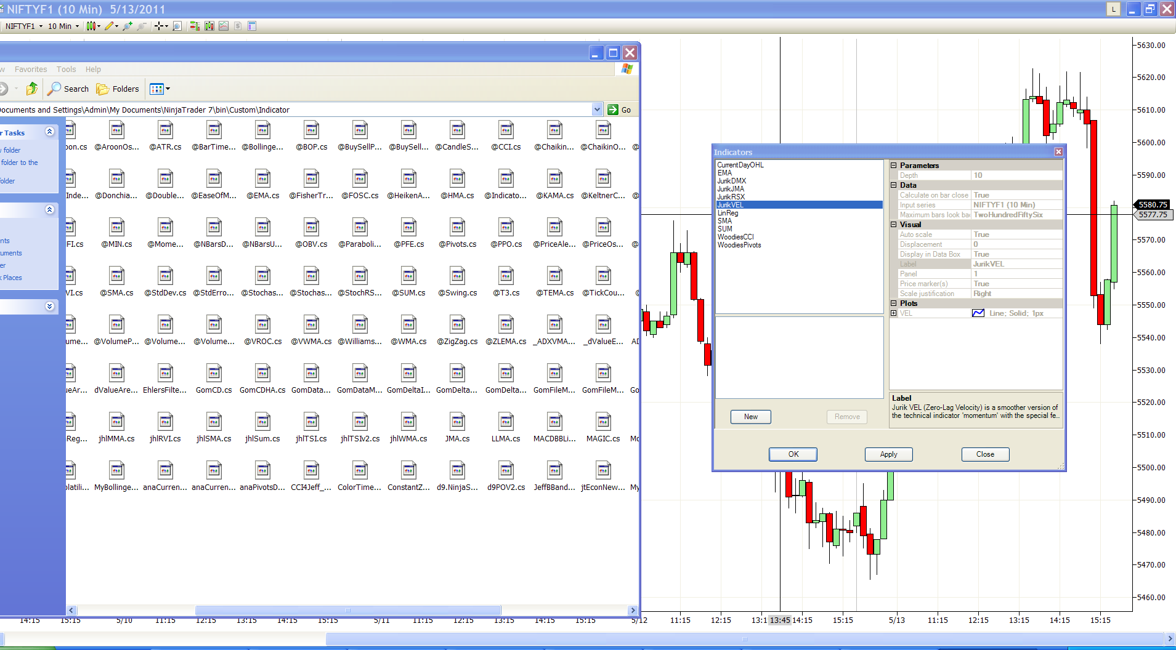The width and height of the screenshot is (1176, 650).
Task: Open the Favorites menu in Explorer
Action: click(31, 70)
